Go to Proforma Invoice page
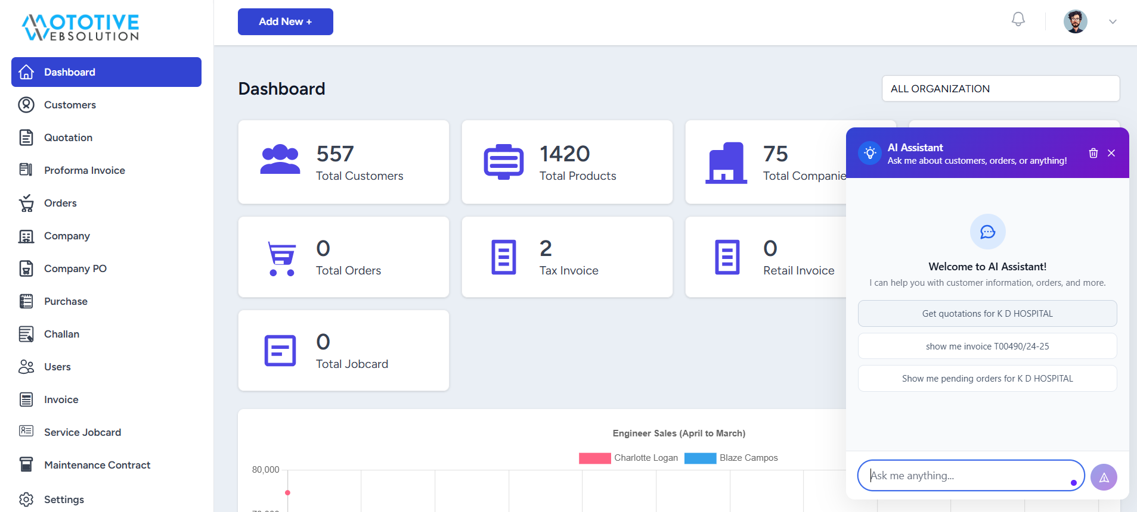Screen dimensions: 1137x512 (84, 170)
